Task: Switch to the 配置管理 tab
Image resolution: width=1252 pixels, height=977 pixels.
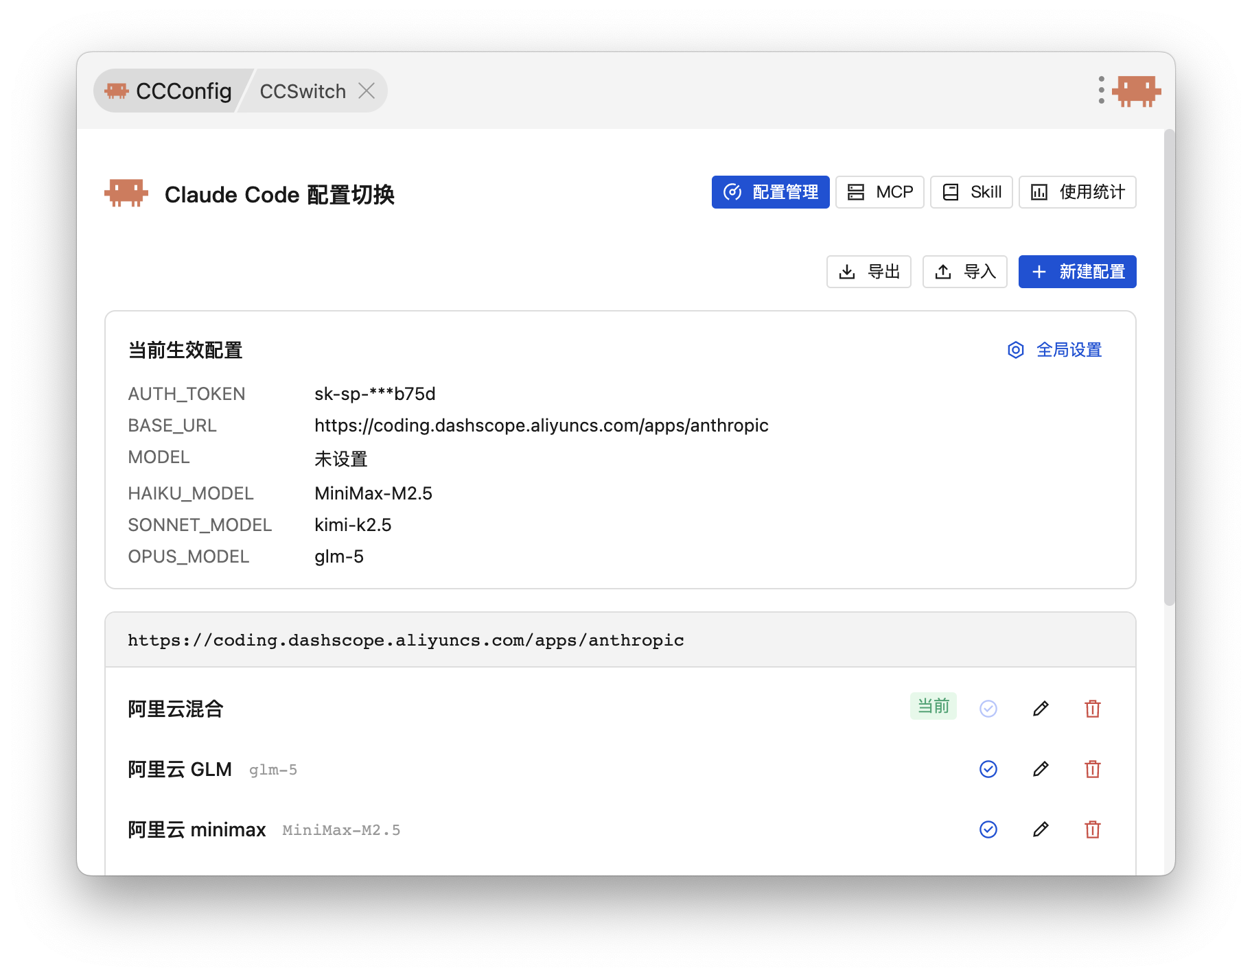Action: click(x=770, y=192)
